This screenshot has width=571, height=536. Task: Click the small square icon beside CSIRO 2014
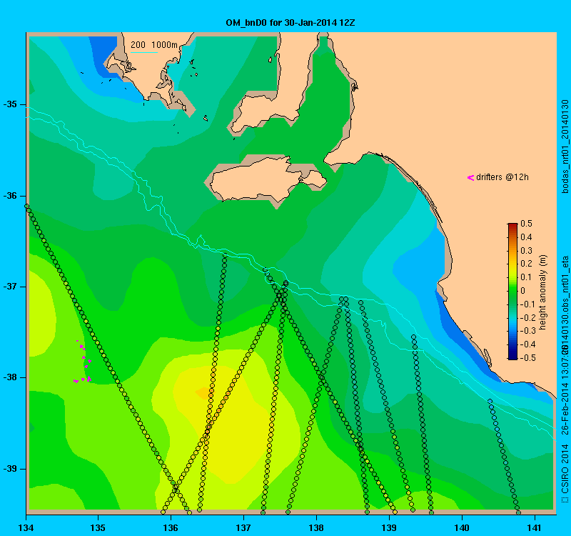tap(565, 499)
